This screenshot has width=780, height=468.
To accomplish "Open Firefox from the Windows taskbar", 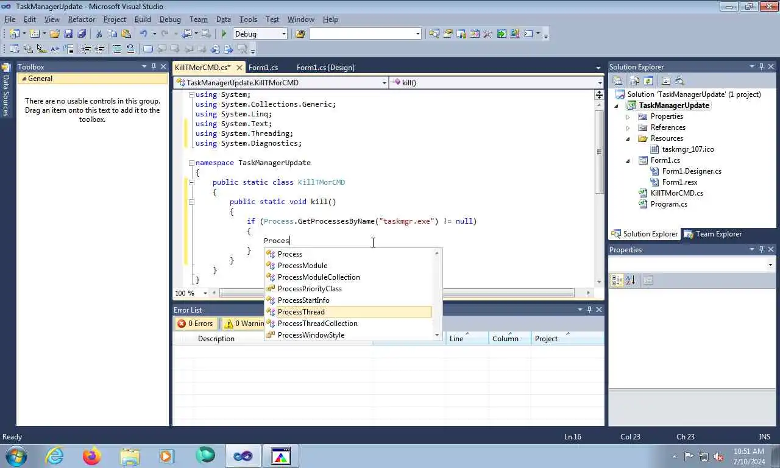I will click(x=92, y=456).
